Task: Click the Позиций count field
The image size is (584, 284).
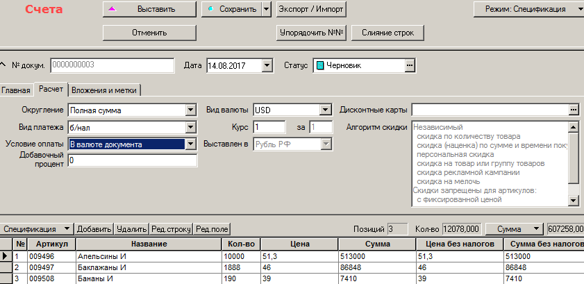Action: 397,229
